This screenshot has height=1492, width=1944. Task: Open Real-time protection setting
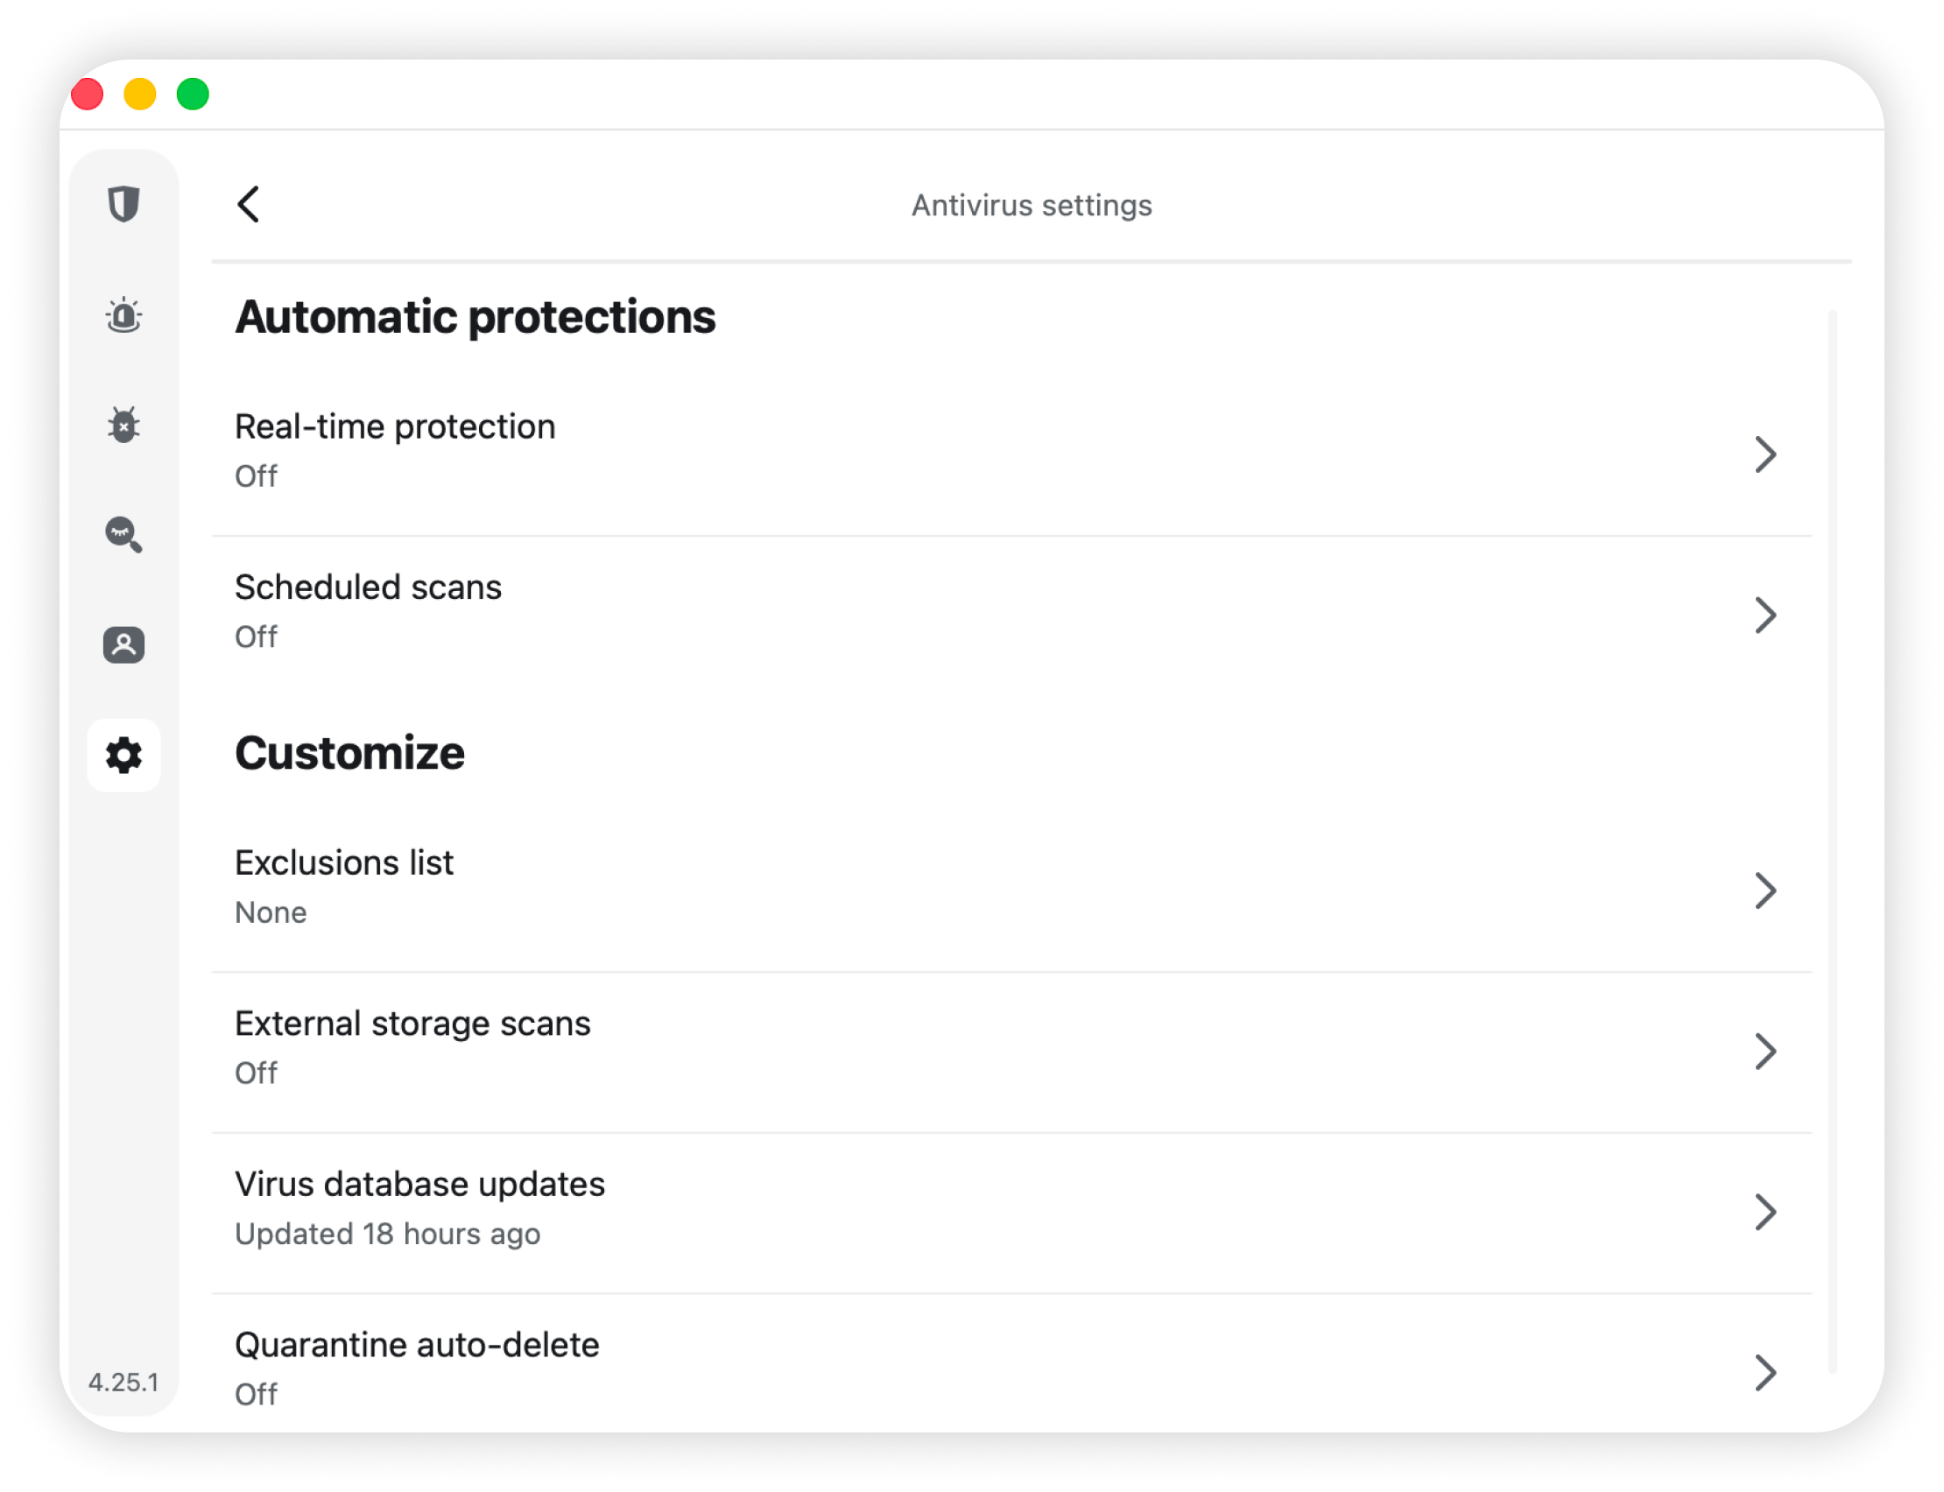pos(395,427)
